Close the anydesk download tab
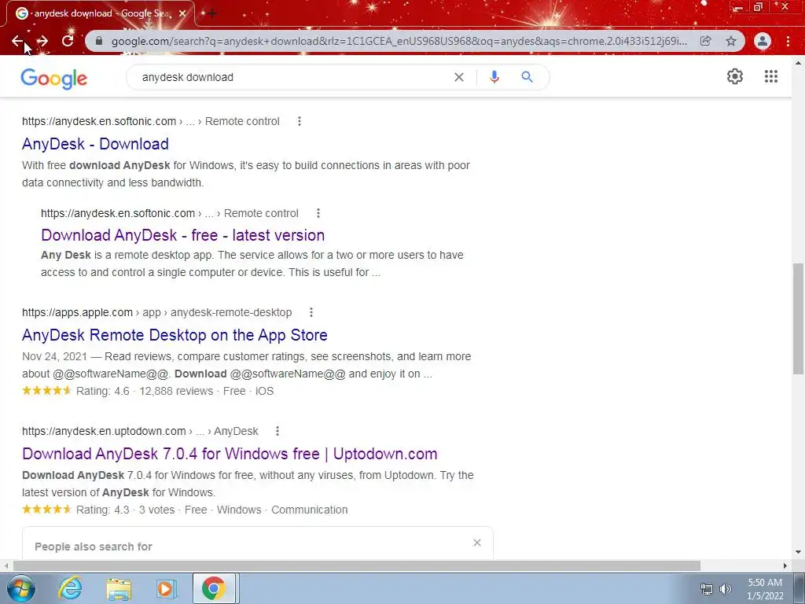Image resolution: width=805 pixels, height=604 pixels. [182, 13]
